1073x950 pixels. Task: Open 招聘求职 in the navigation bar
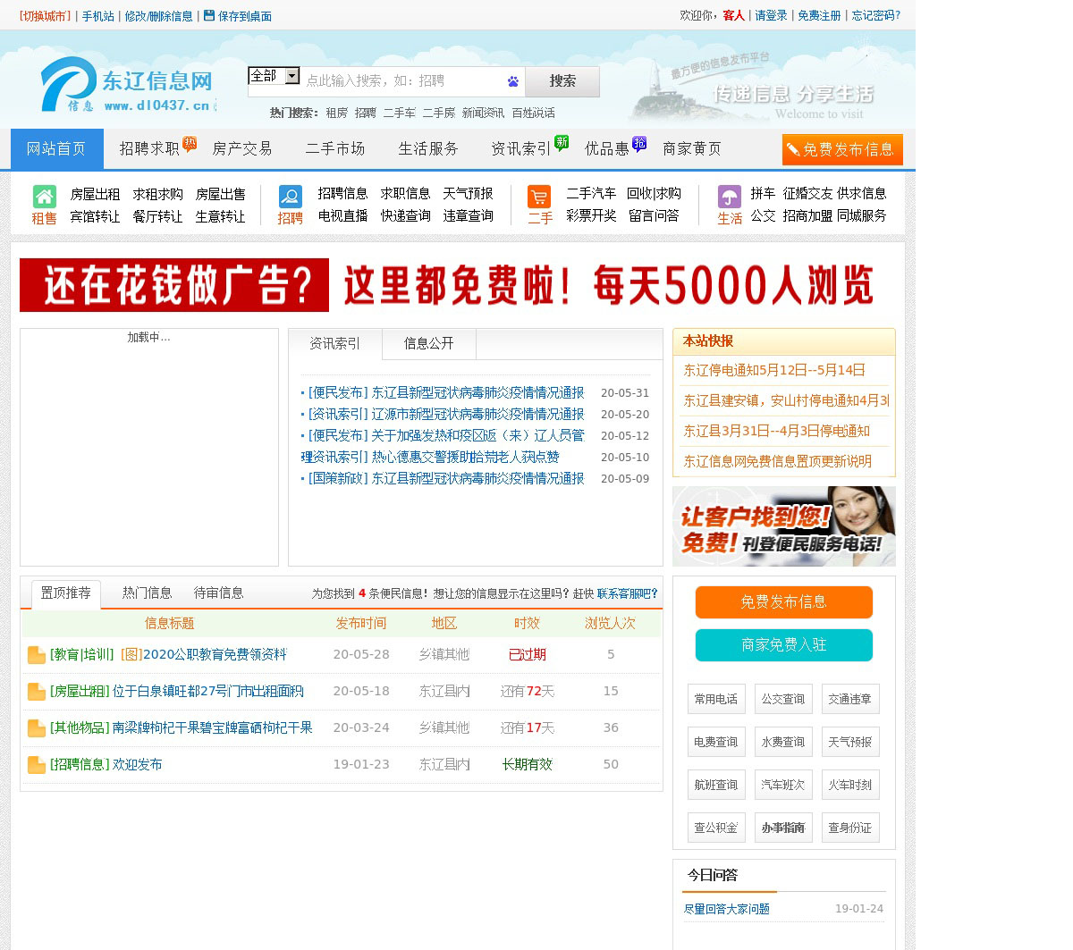coord(149,149)
